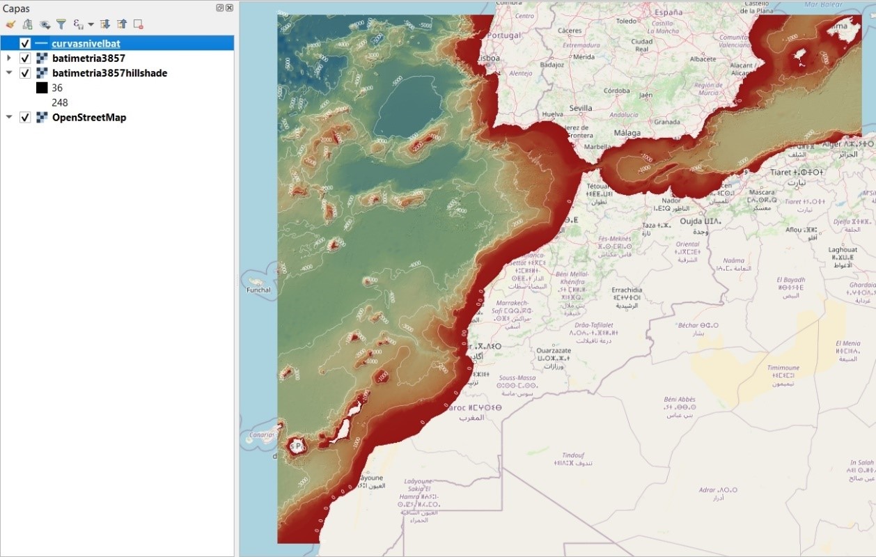Expand the batimetria3857 layer legend
This screenshot has height=557, width=876.
coord(9,58)
